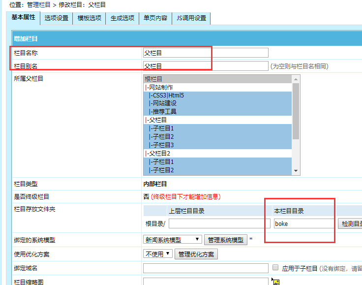Click the 栏目名称 input field
The width and height of the screenshot is (362, 285).
point(206,53)
